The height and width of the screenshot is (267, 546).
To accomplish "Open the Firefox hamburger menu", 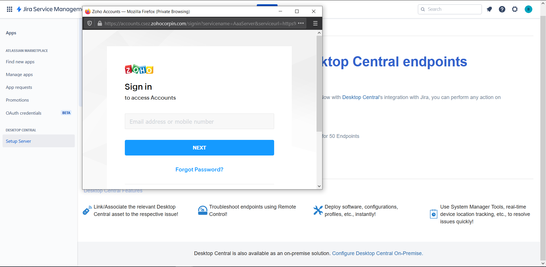I will tap(315, 23).
